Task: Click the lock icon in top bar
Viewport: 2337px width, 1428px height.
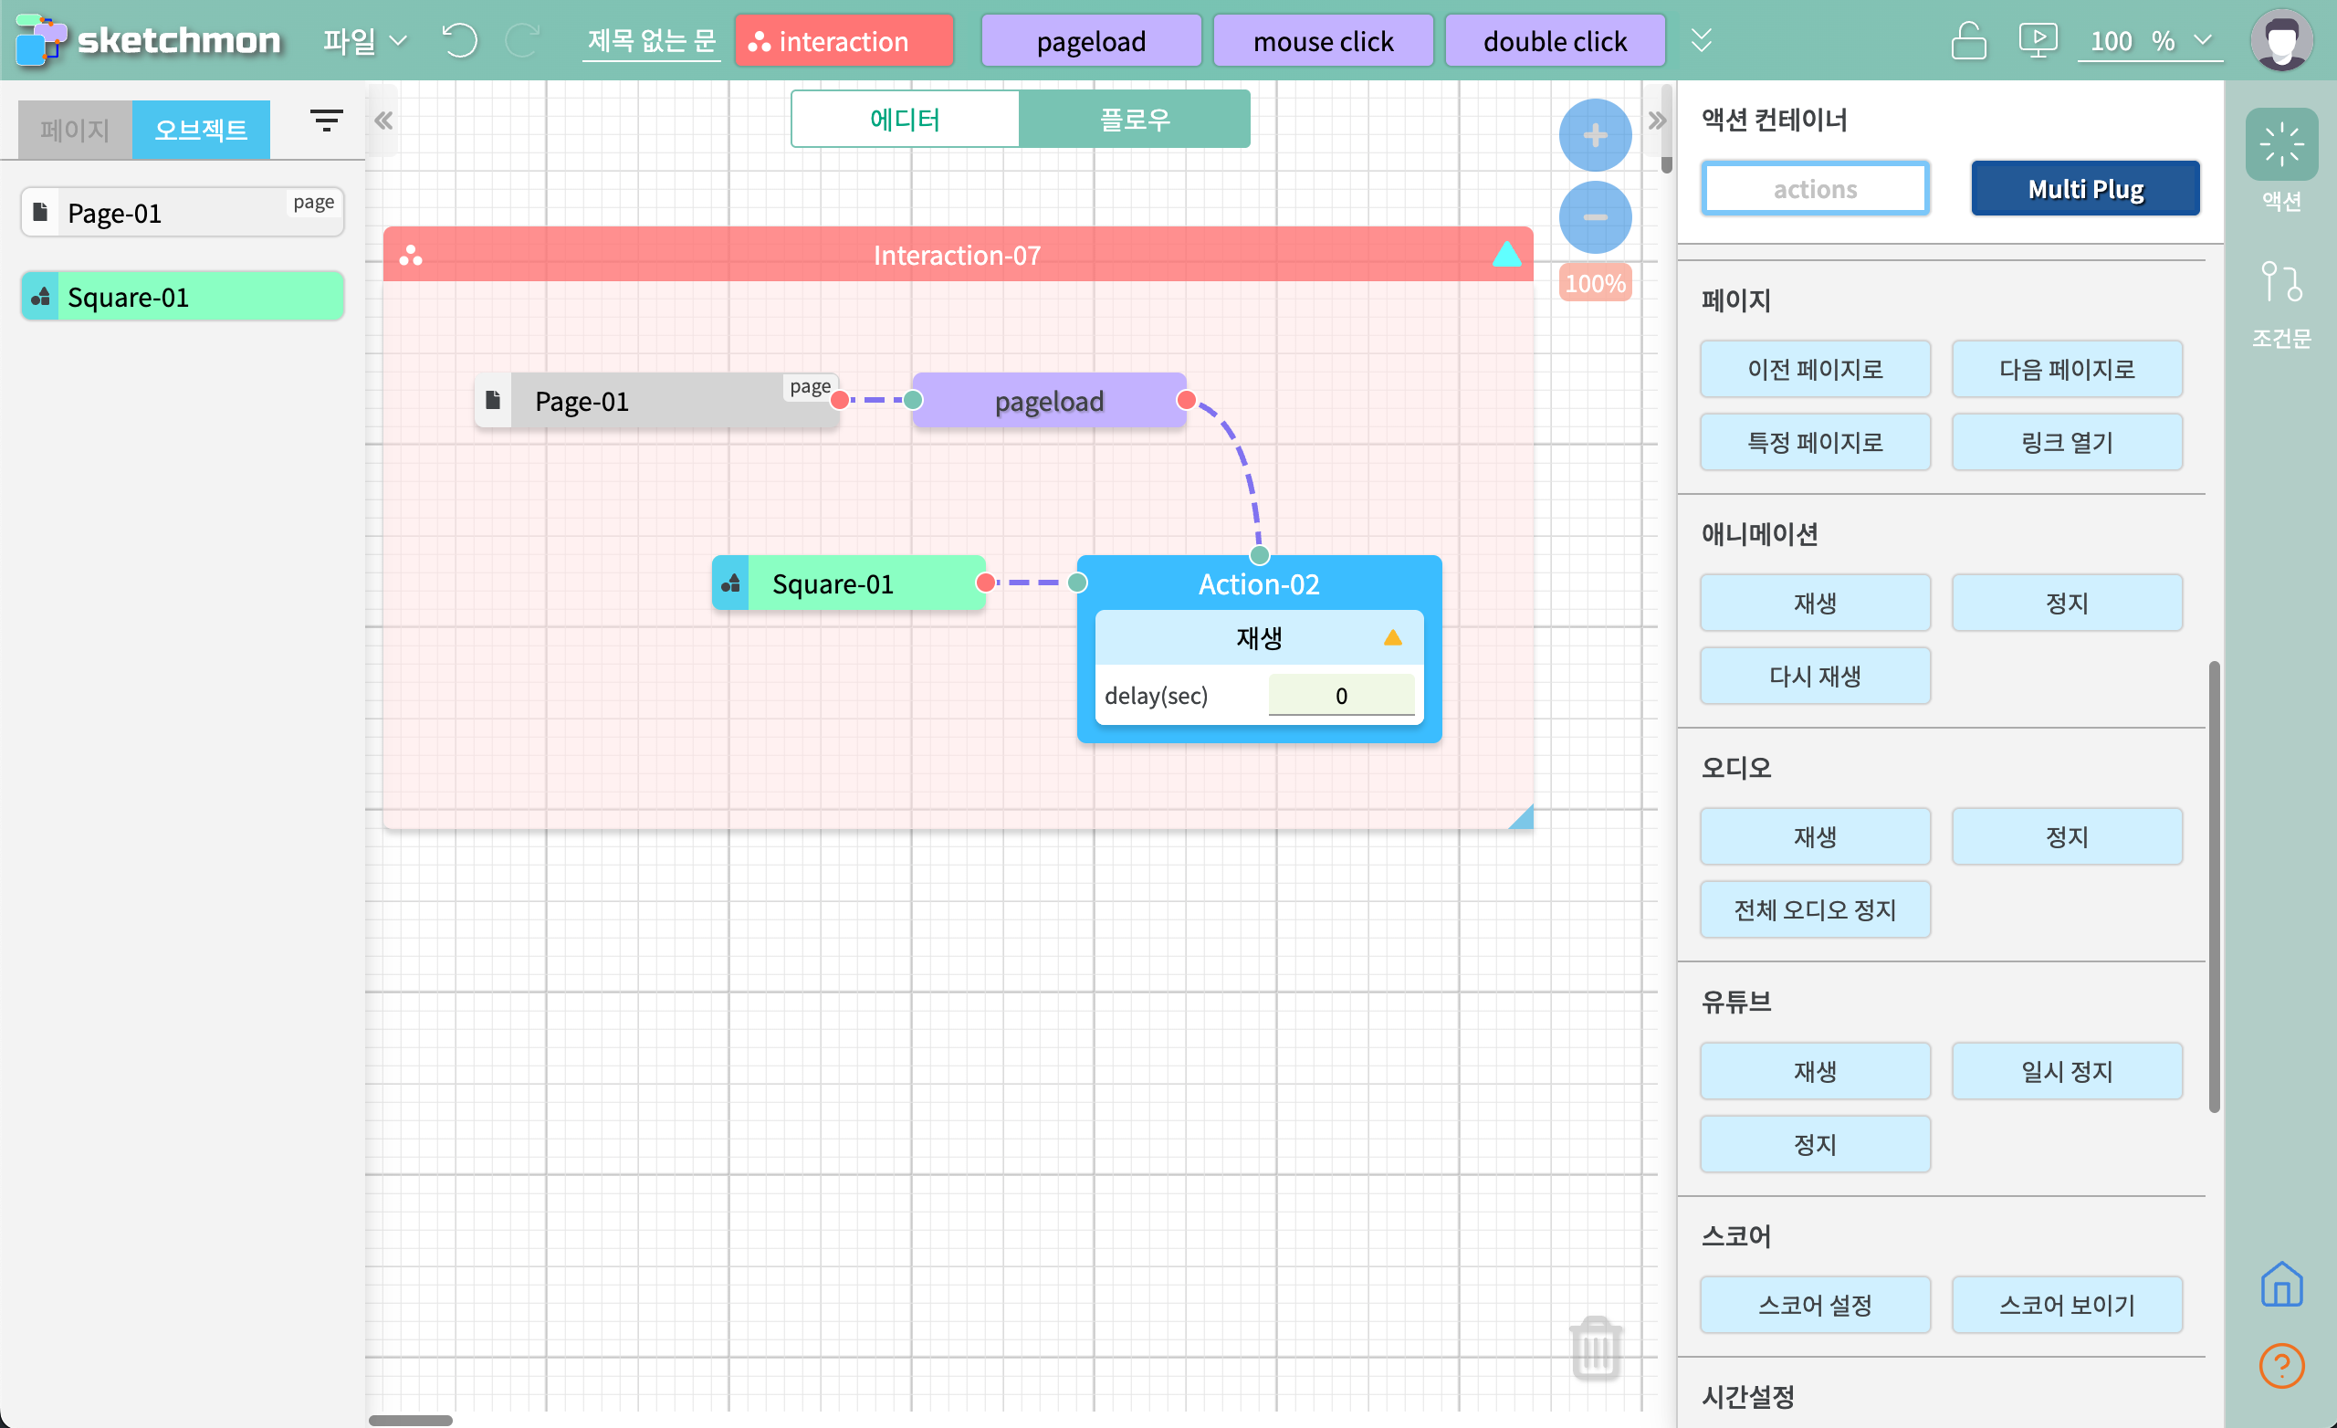Action: click(1968, 41)
